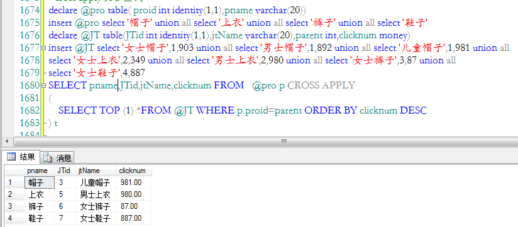Select result row header 1
The image size is (518, 227).
[x=14, y=182]
